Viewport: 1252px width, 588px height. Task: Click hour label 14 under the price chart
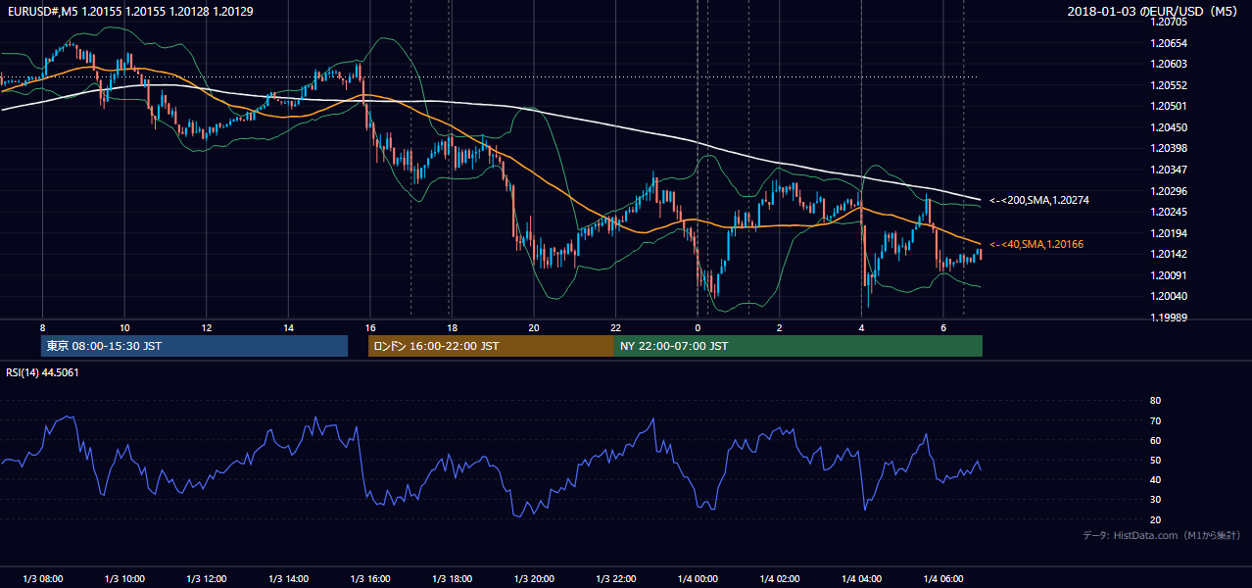(288, 327)
